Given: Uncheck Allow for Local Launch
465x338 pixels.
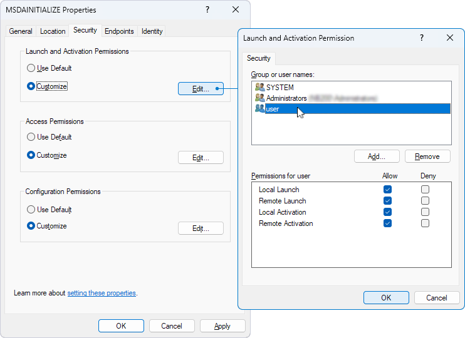Looking at the screenshot, I should point(387,189).
